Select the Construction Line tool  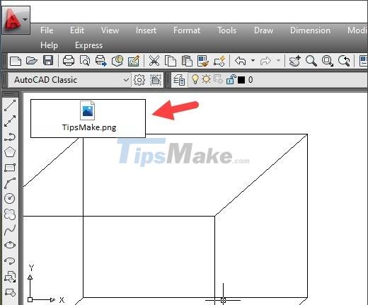point(10,121)
